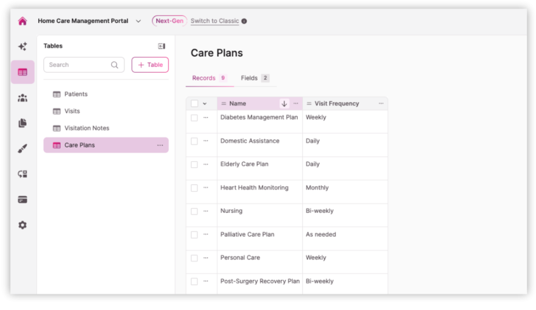
Task: Open Visit Frequency column options ellipsis
Action: 381,103
